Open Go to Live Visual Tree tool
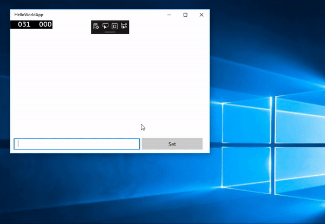The width and height of the screenshot is (325, 224). (96, 26)
